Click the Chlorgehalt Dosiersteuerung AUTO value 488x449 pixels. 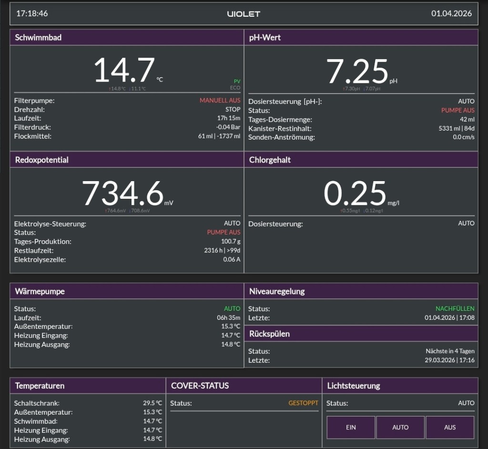466,223
